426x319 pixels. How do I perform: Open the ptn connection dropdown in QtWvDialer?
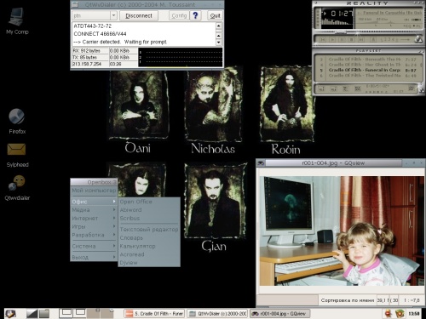pos(113,15)
